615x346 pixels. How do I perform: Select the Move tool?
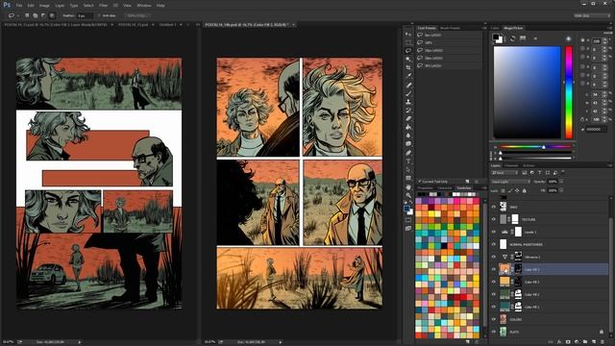(x=408, y=35)
